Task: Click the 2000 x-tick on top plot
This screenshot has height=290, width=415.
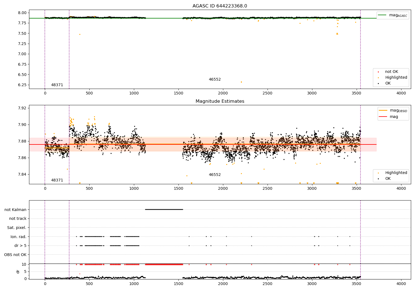Action: coord(223,93)
